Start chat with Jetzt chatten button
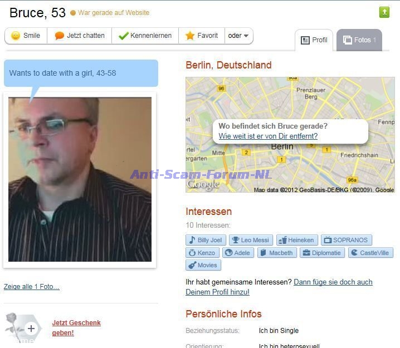Image resolution: width=400 pixels, height=348 pixels. click(x=80, y=36)
